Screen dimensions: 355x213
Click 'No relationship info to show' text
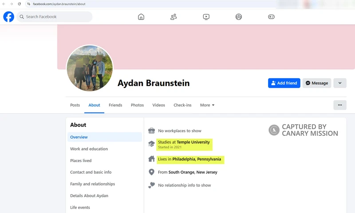pyautogui.click(x=184, y=185)
